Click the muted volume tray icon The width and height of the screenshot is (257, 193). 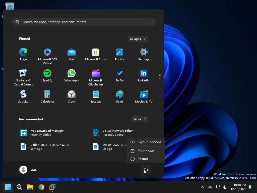point(225,187)
